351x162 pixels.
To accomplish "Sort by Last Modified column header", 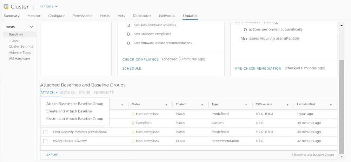I will (306, 104).
